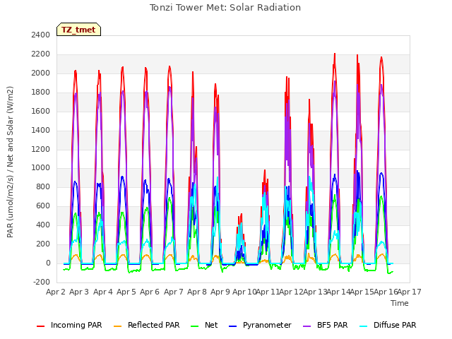The height and width of the screenshot is (339, 452).
Task: Click the 200 y-axis tick label
Action: [43, 244]
